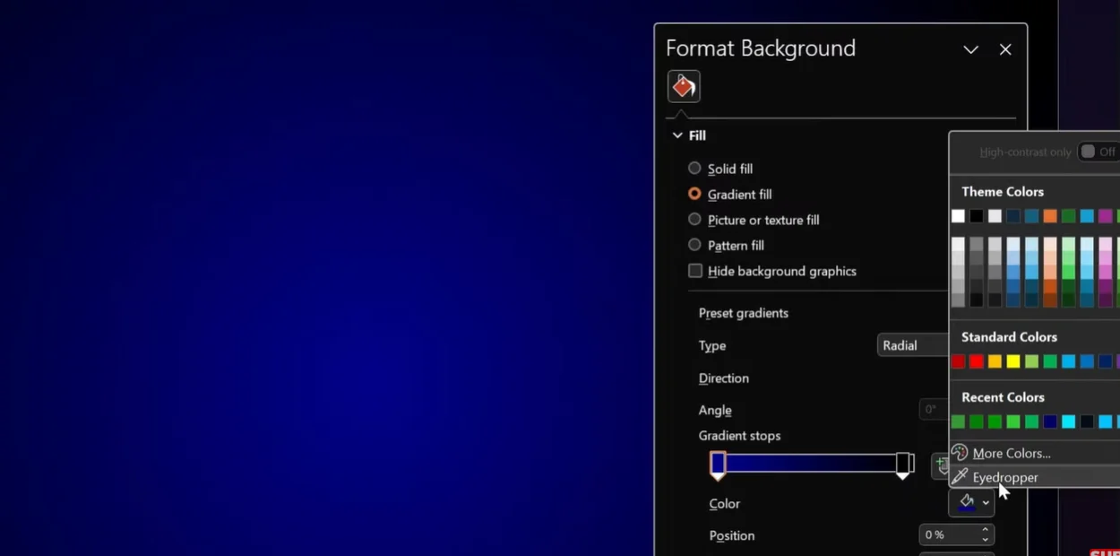The width and height of the screenshot is (1120, 556).
Task: Close the Format Background pane
Action: (x=1005, y=49)
